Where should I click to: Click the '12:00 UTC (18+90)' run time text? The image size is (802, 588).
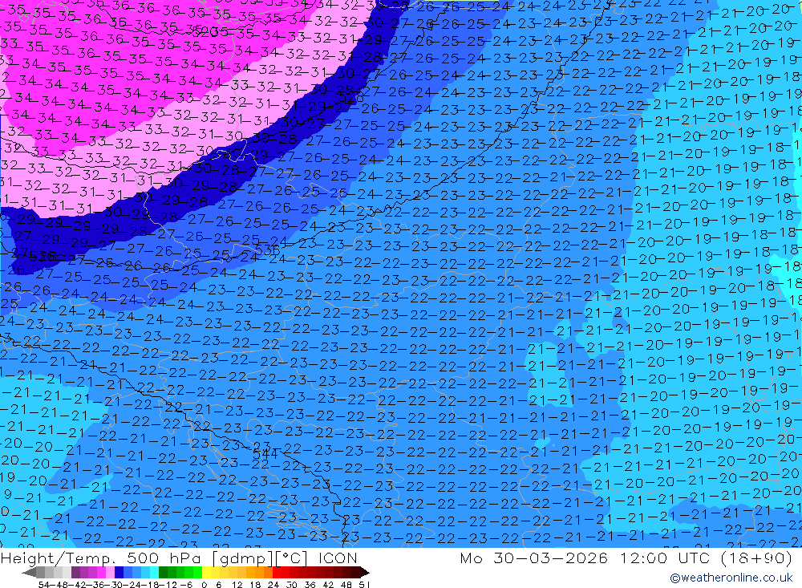point(707,558)
